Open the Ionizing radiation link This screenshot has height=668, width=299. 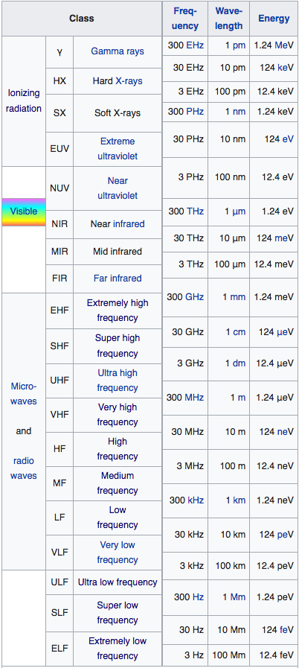coord(24,101)
